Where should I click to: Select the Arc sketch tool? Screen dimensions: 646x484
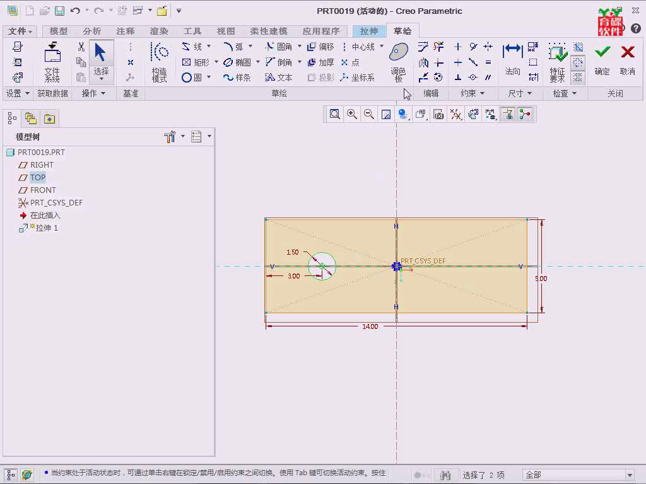[233, 47]
